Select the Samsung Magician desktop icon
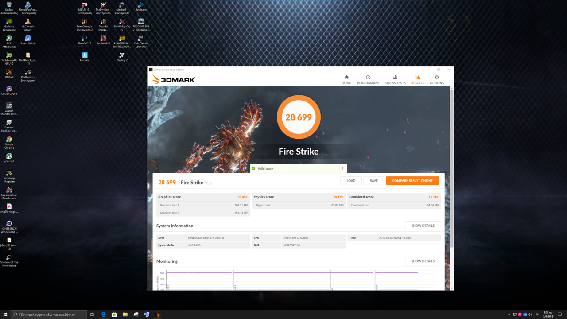567x319 pixels. pos(9,176)
